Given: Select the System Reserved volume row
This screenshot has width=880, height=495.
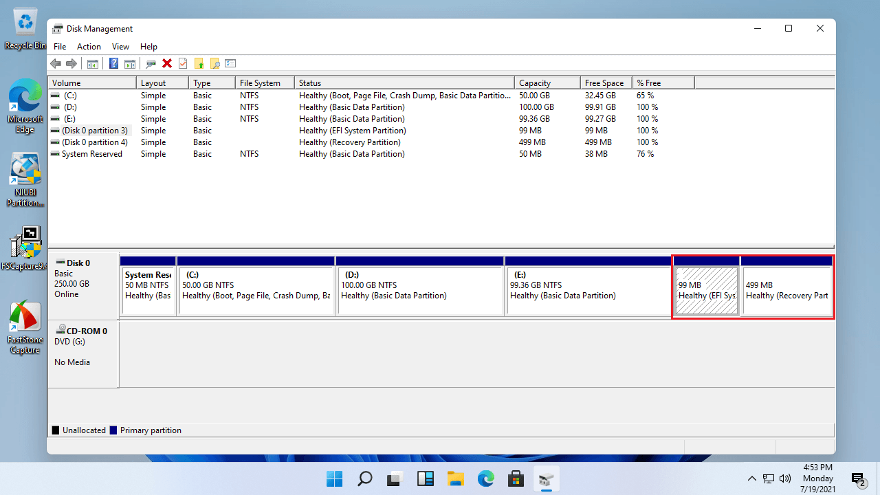Looking at the screenshot, I should point(91,154).
